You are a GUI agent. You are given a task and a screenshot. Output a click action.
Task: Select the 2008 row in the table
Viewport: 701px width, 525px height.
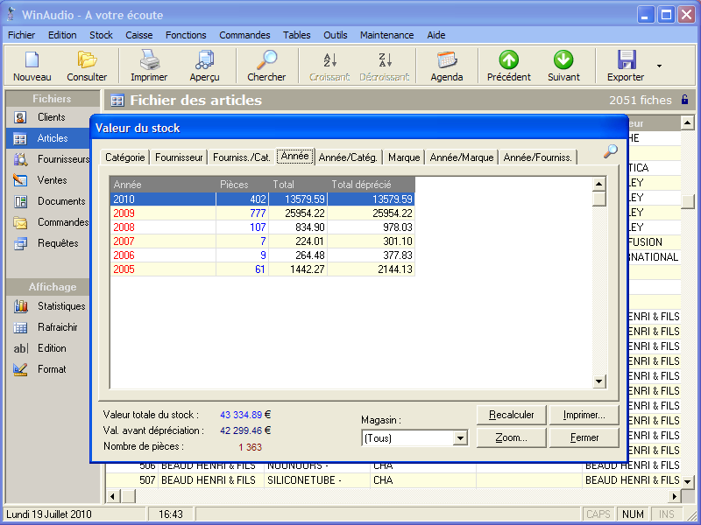[x=262, y=227]
